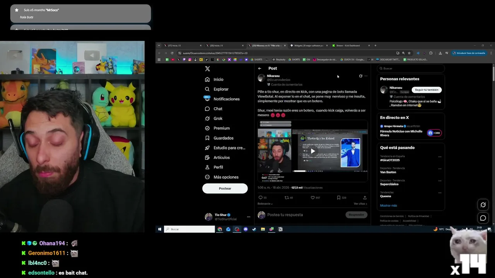
Task: Open the Van Basten trend
Action: coord(388,172)
